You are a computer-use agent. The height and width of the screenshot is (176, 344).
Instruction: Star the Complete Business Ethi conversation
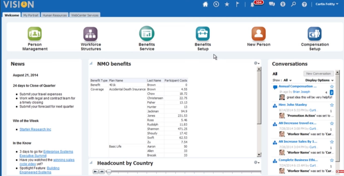coord(332,160)
